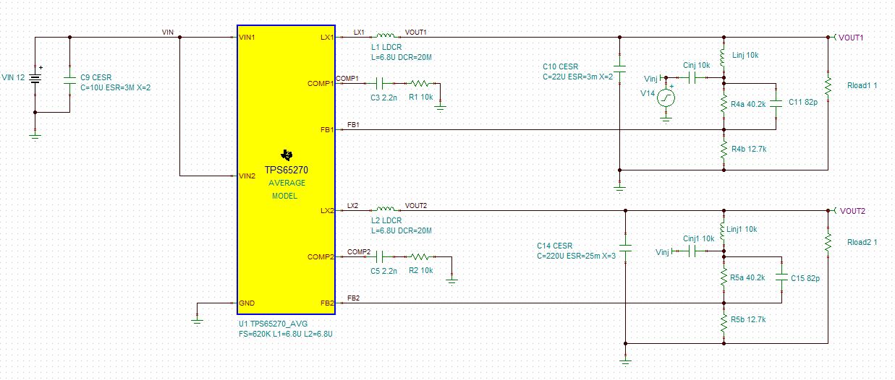
Task: Select resistor R4a symbol
Action: (724, 105)
